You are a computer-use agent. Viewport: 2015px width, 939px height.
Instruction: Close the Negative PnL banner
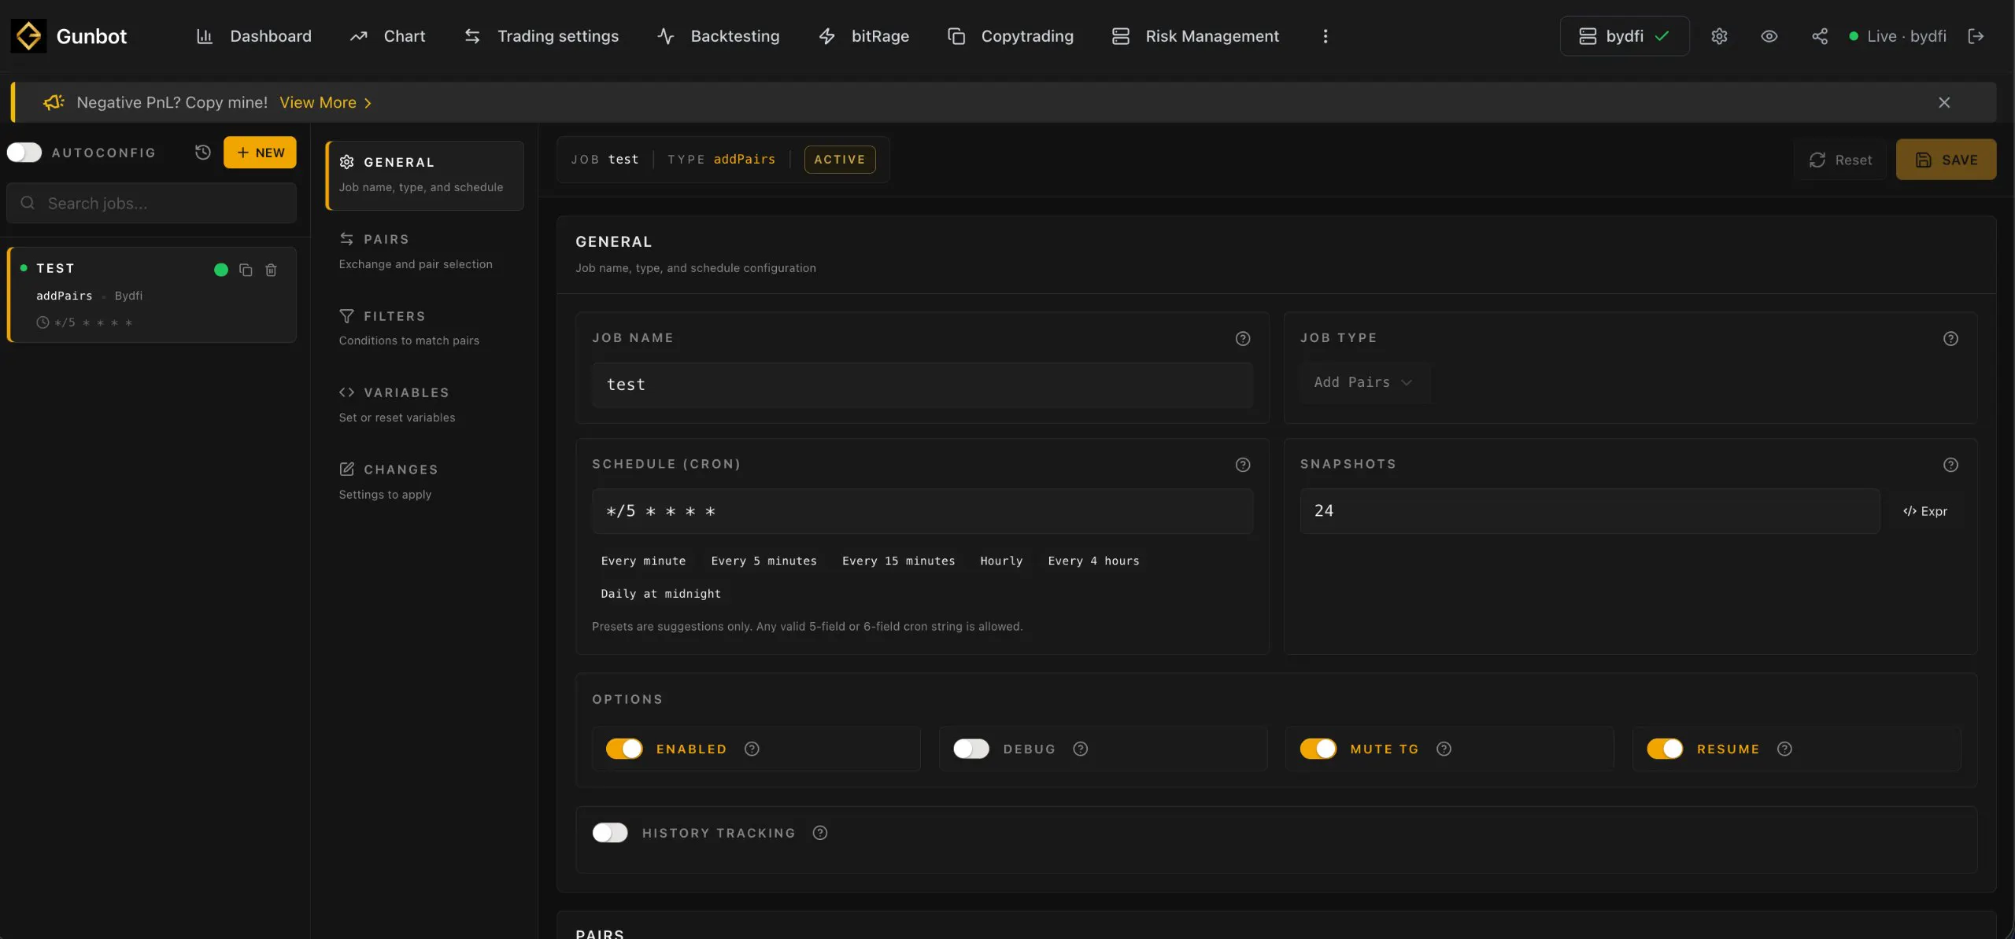pyautogui.click(x=1944, y=102)
